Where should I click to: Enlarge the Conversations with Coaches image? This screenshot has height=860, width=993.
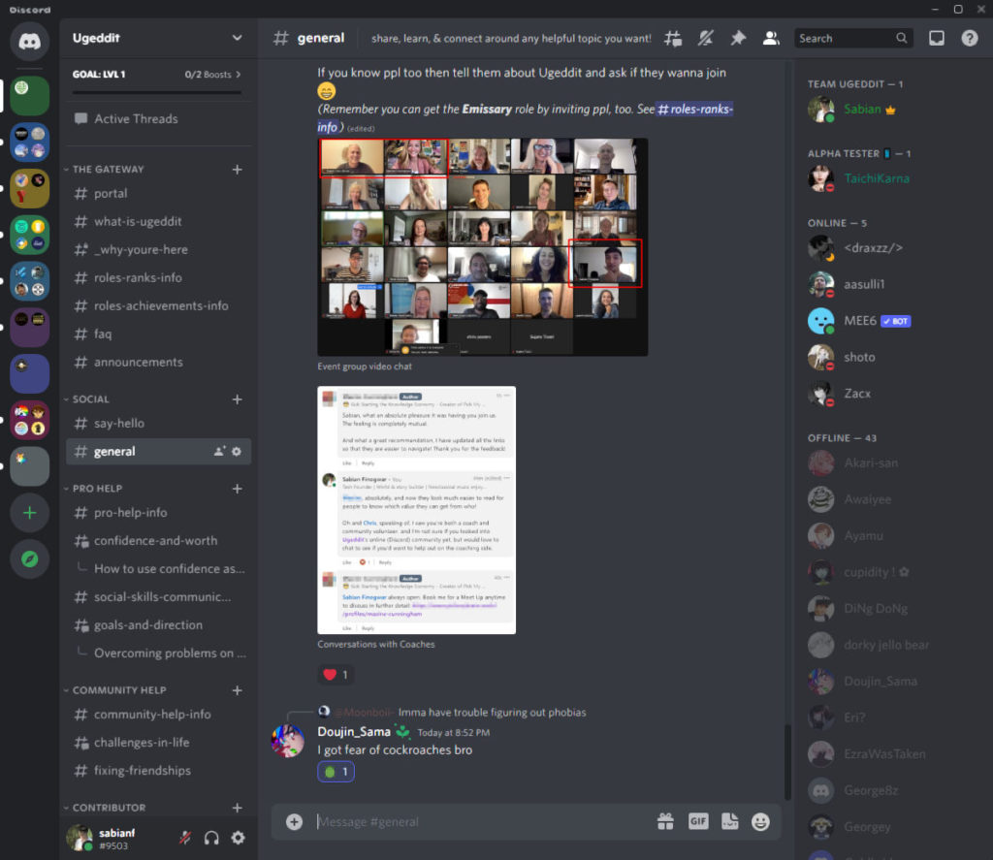tap(417, 510)
